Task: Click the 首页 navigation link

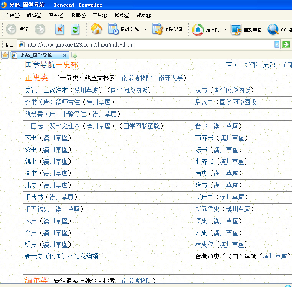Action: pos(232,65)
